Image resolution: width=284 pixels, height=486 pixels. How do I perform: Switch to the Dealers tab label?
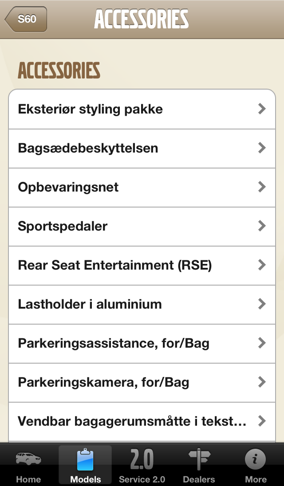click(199, 479)
